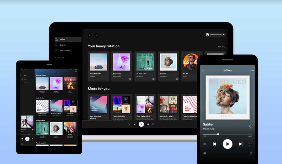Open the three-dot menu on the phone

pos(252,70)
